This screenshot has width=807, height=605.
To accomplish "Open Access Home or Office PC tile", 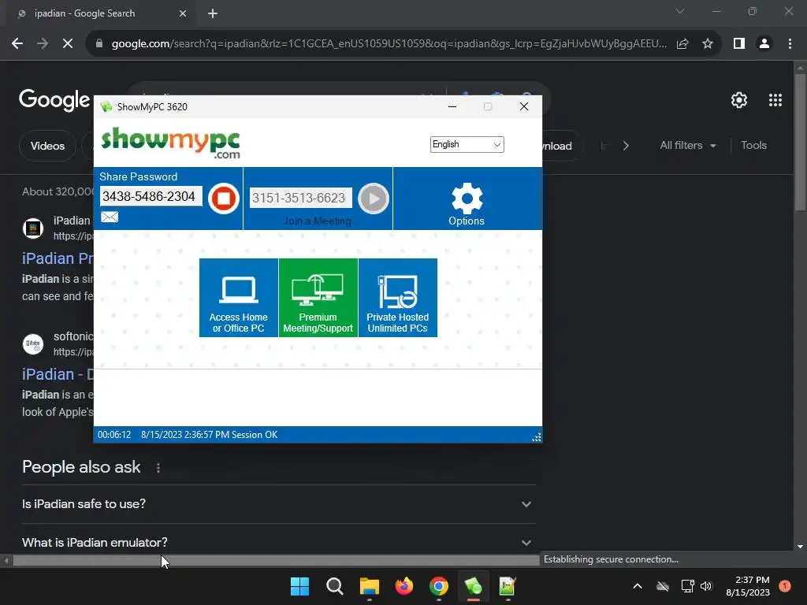I will [239, 298].
